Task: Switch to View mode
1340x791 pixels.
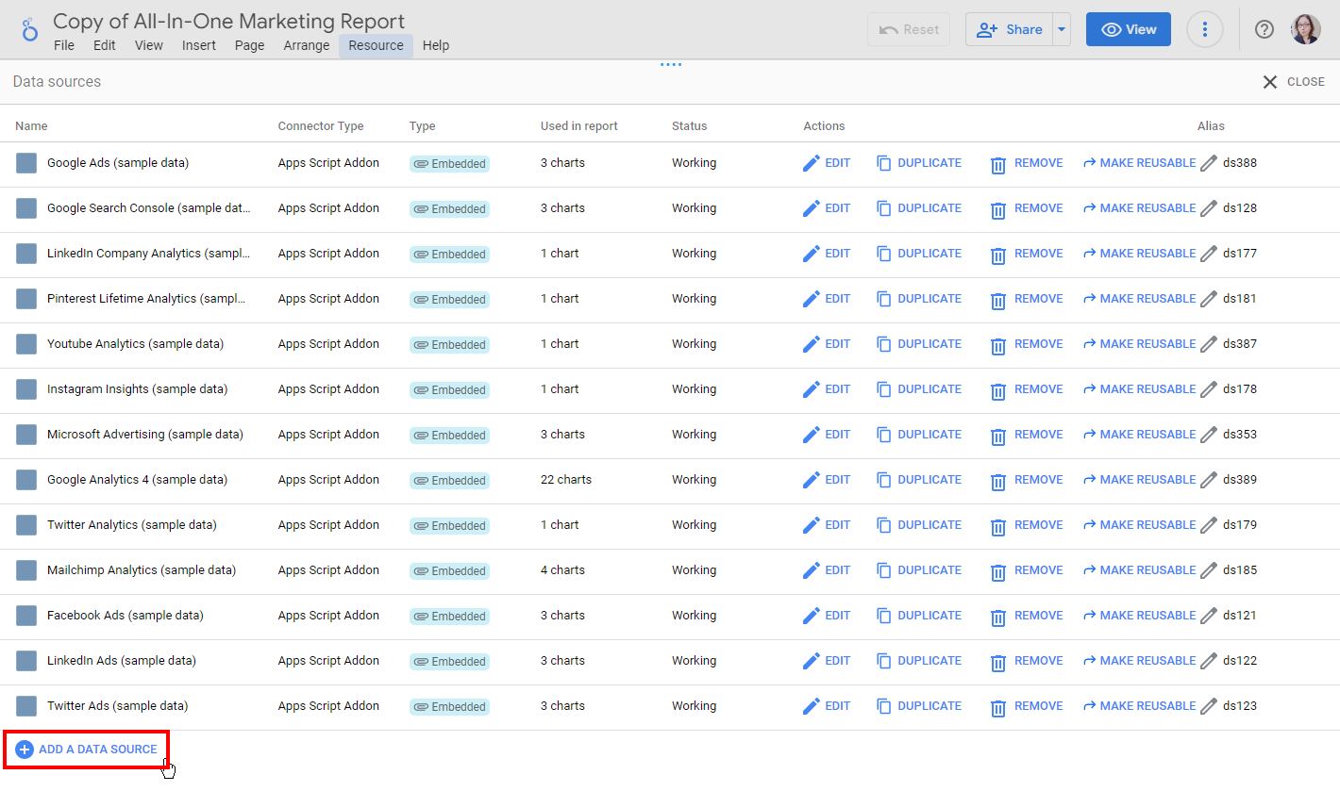Action: 1128,29
